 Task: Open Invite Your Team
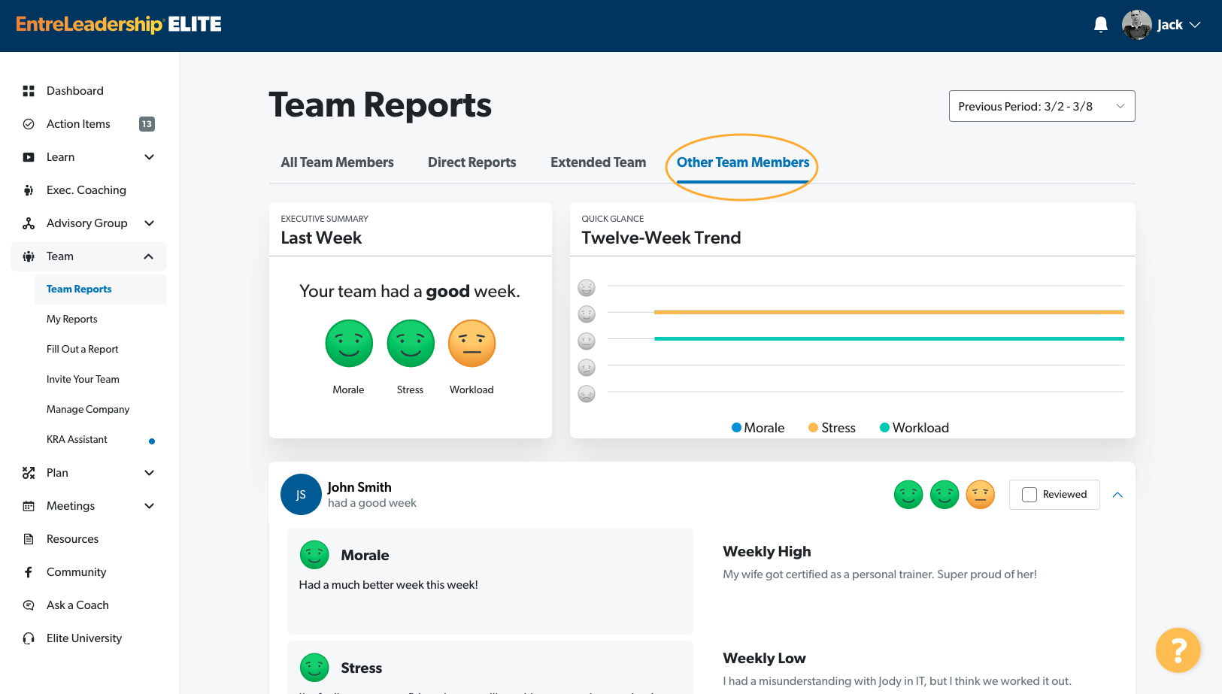coord(83,380)
